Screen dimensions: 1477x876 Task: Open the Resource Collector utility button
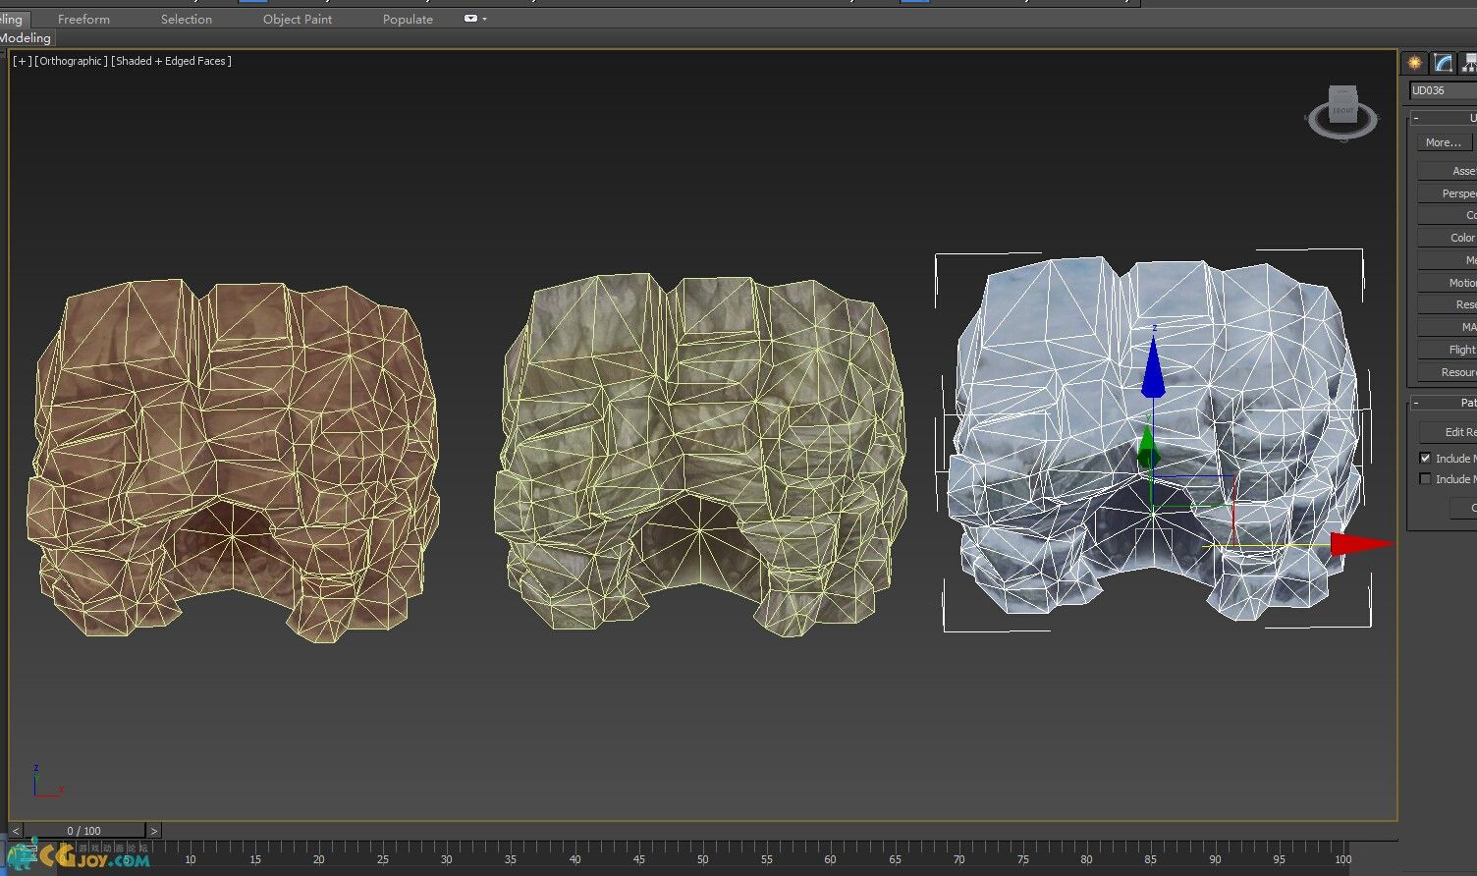[x=1448, y=372]
